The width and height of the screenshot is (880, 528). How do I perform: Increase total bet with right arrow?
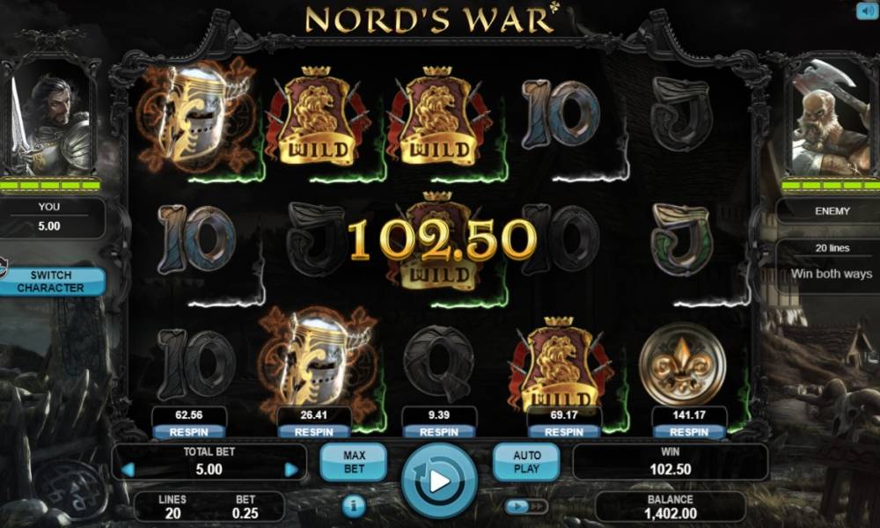(x=290, y=470)
